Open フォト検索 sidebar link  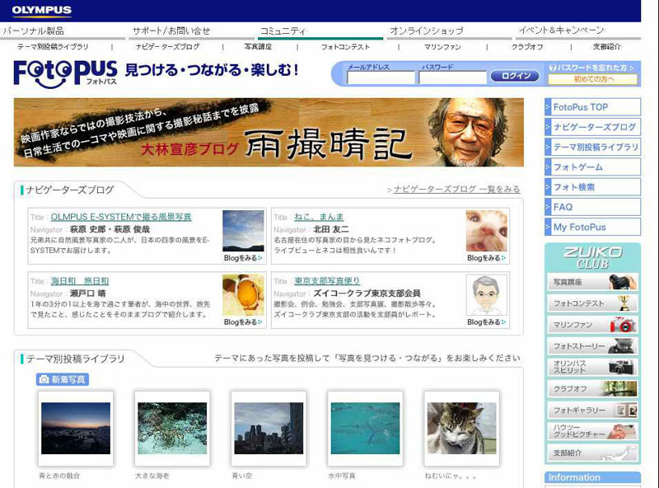tap(592, 187)
